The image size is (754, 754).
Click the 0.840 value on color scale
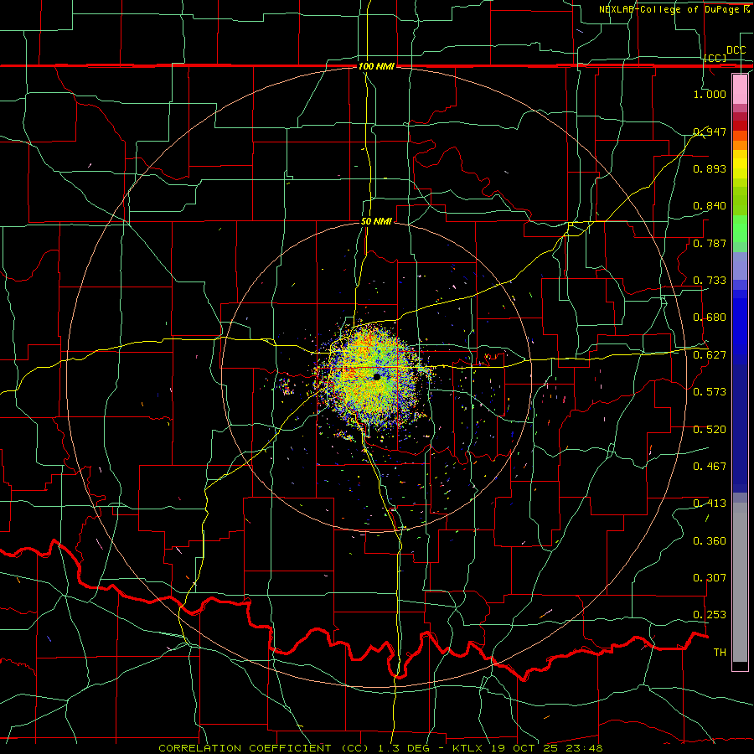click(x=710, y=206)
